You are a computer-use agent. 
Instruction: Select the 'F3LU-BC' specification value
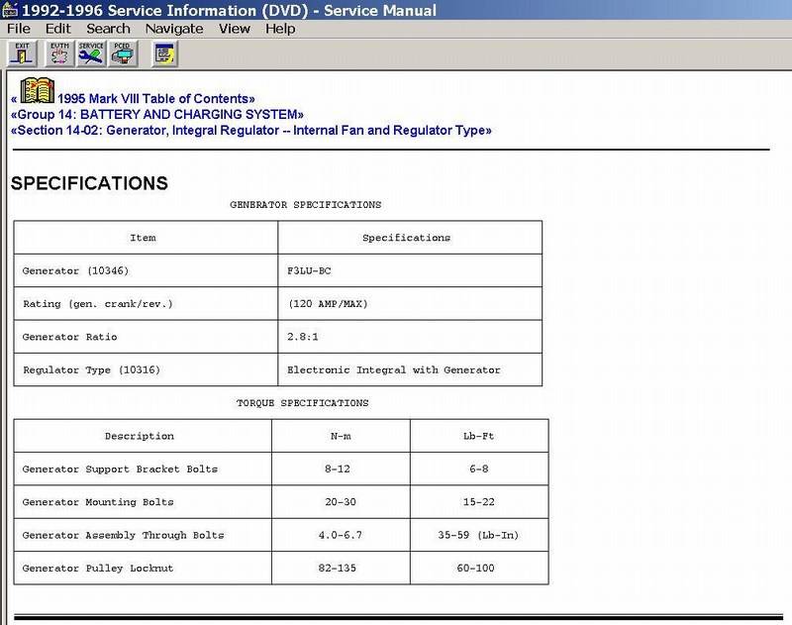pos(309,270)
